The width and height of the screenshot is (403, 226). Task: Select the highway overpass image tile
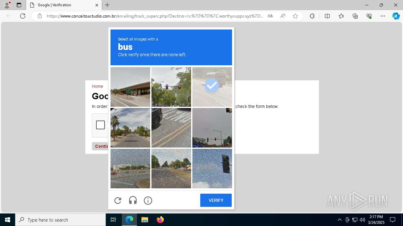point(130,87)
